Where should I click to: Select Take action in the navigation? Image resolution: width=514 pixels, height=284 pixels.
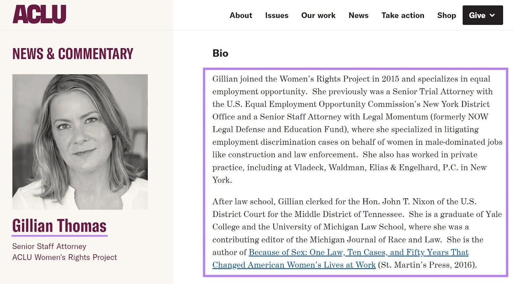pos(403,15)
